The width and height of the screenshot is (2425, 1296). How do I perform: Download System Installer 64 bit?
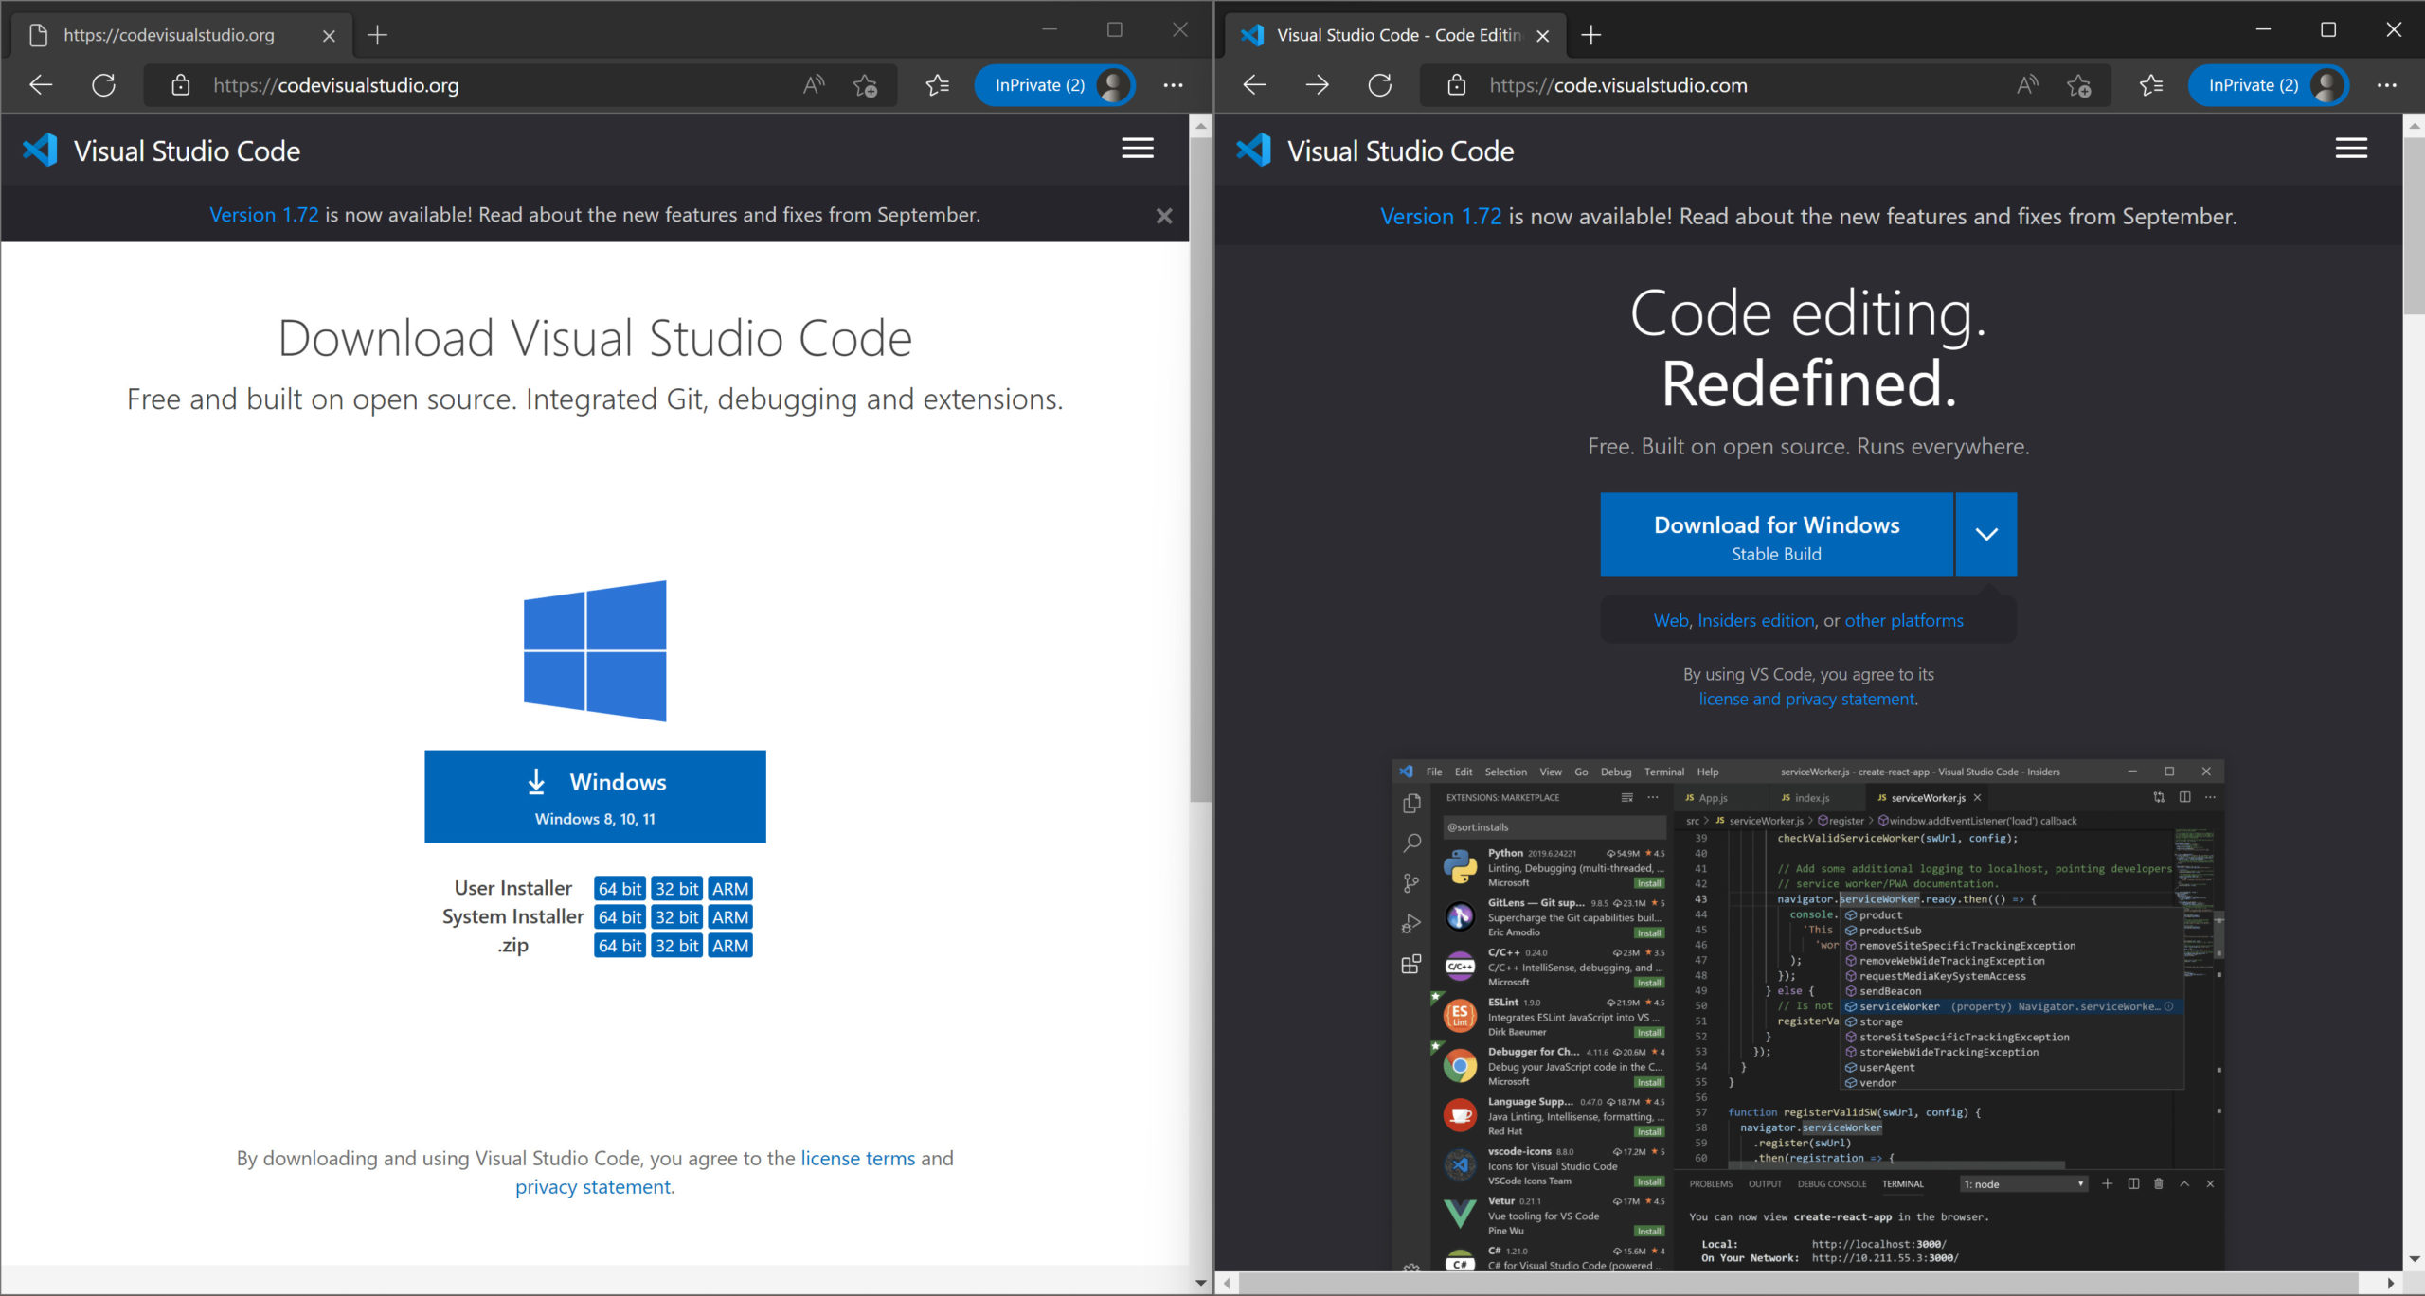pyautogui.click(x=620, y=916)
